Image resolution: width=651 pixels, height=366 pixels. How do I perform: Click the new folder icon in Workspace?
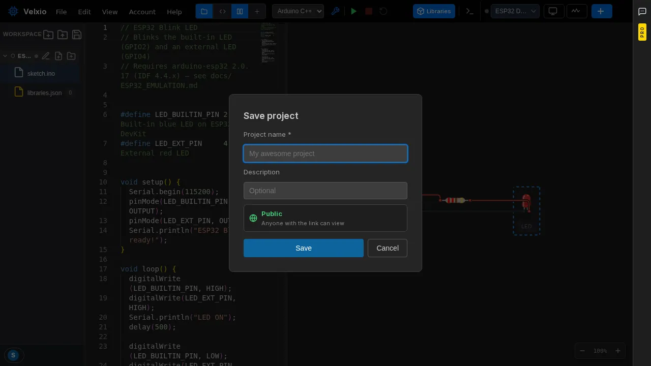click(x=48, y=35)
